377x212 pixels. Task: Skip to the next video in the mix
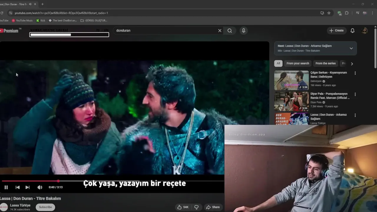[x=27, y=187]
